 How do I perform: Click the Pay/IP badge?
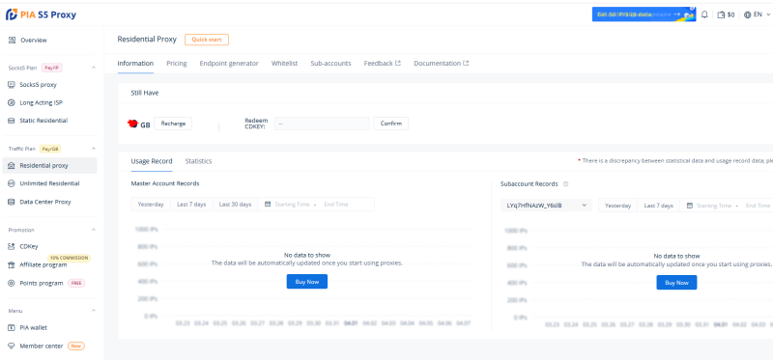click(x=52, y=68)
